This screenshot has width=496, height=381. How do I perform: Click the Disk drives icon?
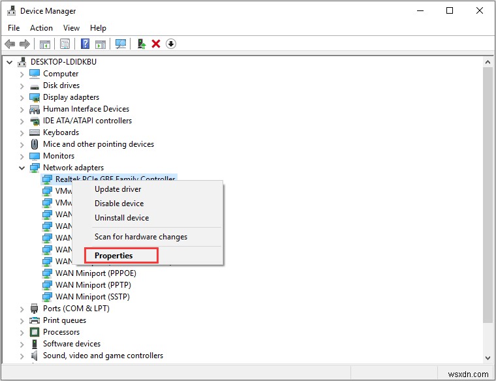click(x=35, y=86)
